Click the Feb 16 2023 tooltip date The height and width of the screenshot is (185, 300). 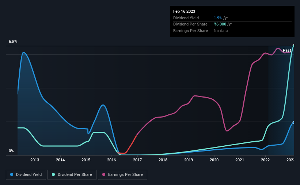click(184, 11)
